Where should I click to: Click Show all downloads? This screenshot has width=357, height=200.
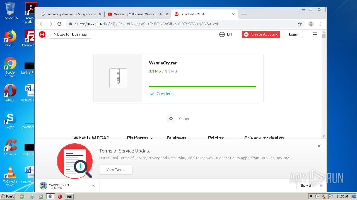(x=306, y=186)
